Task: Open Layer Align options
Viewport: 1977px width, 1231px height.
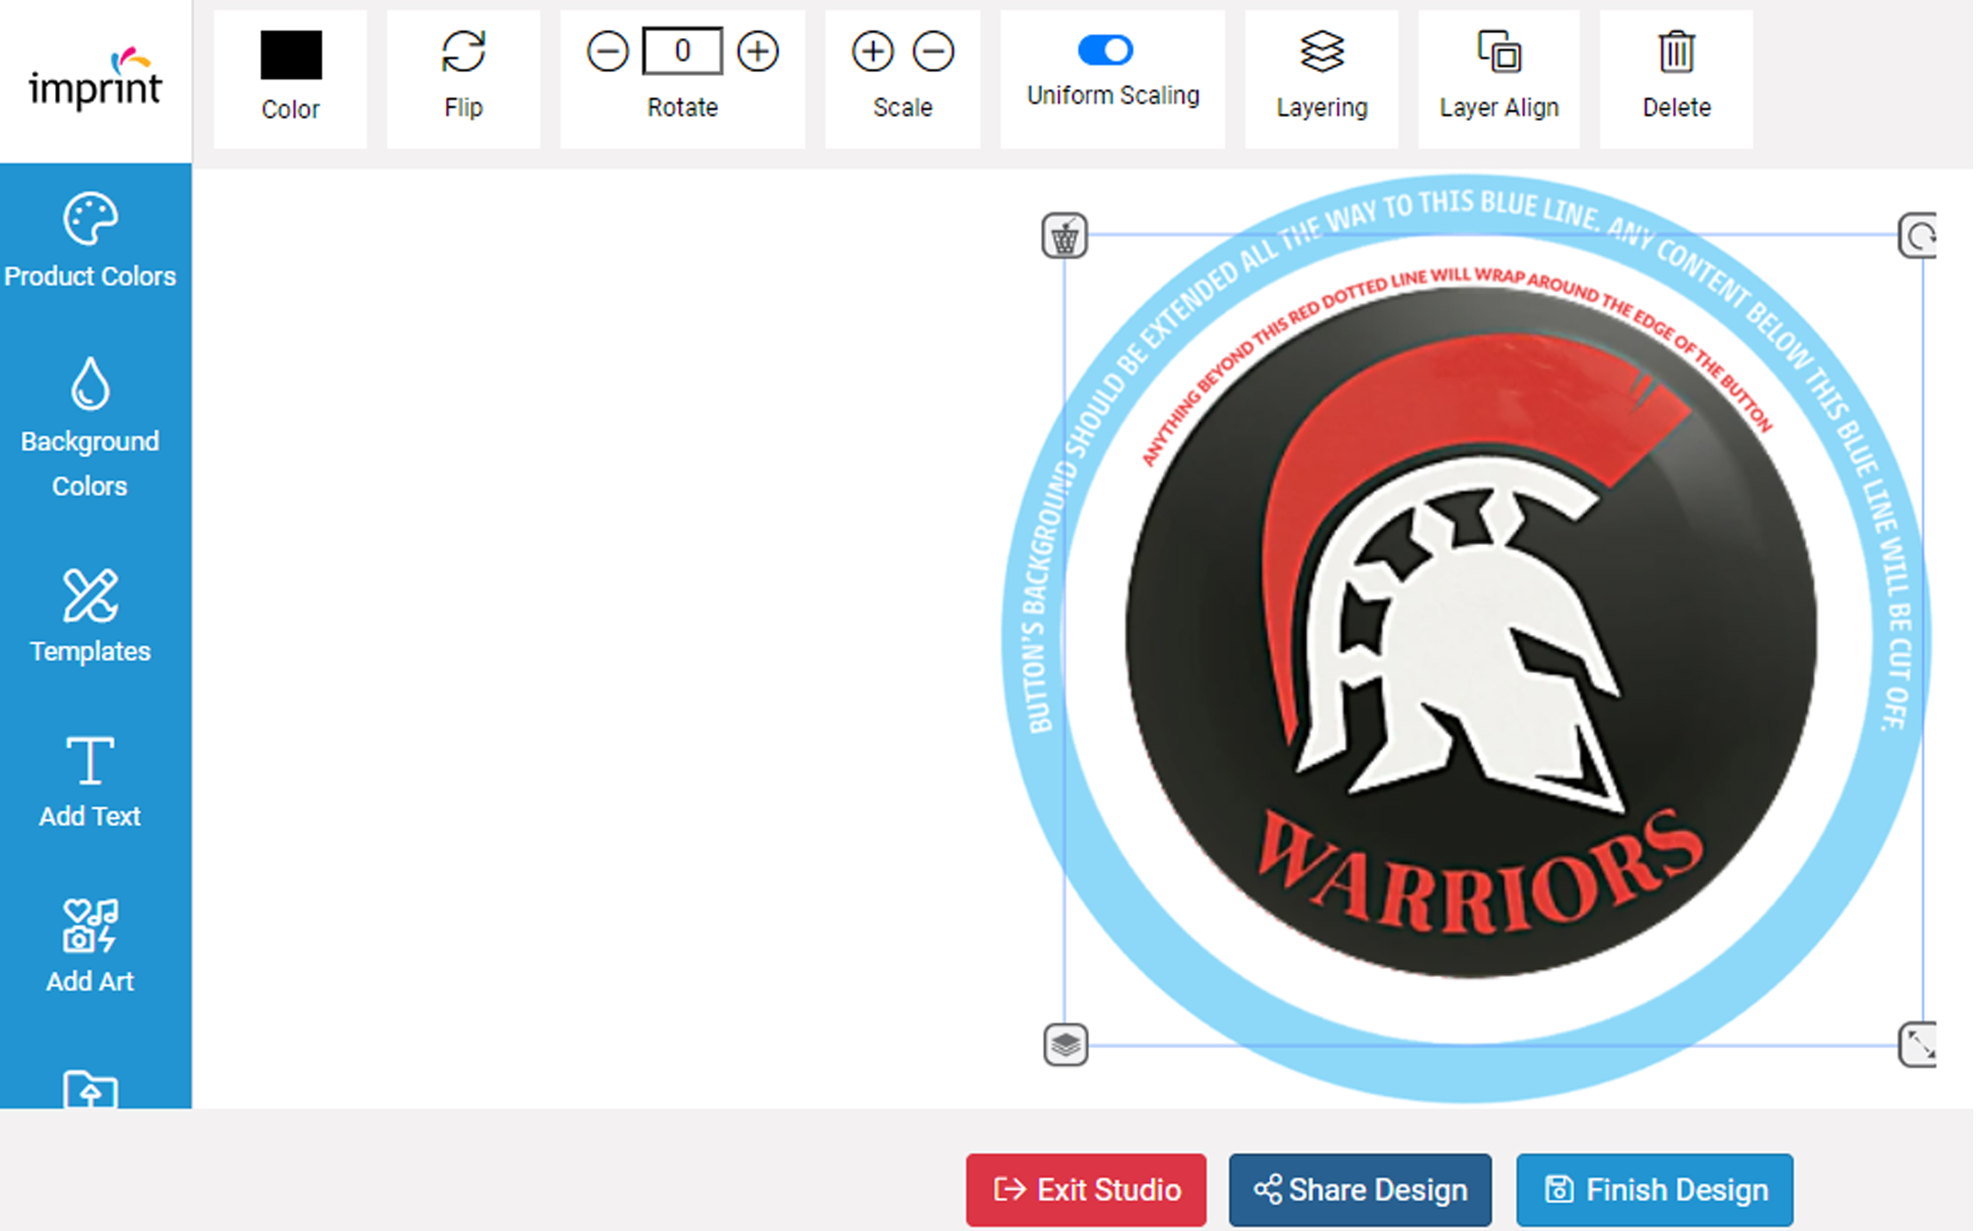Action: coord(1498,79)
